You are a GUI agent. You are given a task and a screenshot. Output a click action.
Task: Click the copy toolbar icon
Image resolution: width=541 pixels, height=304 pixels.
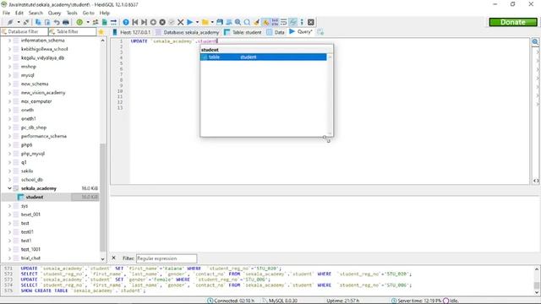38,22
